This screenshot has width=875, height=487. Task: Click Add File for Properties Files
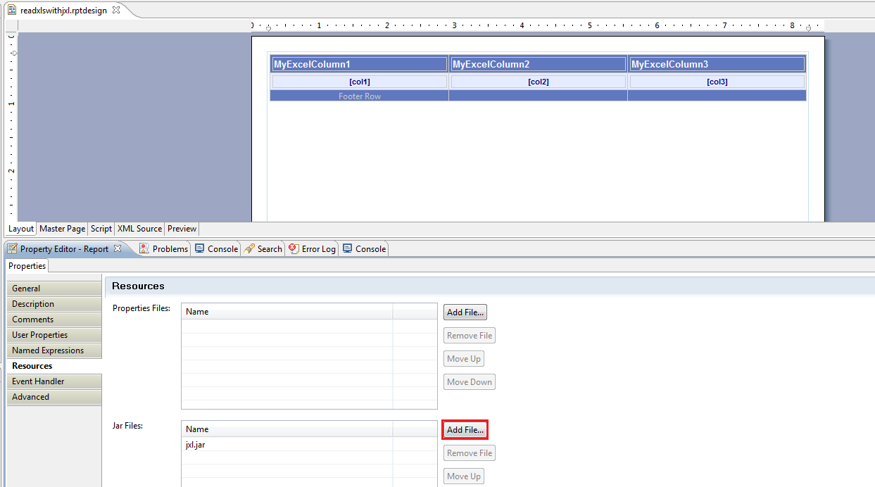click(465, 312)
